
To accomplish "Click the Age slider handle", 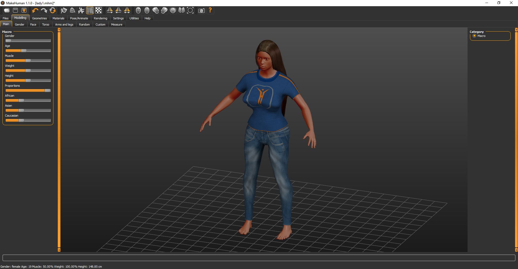I will point(24,51).
